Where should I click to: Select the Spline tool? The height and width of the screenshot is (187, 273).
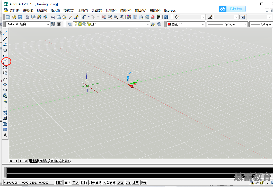click(5, 79)
